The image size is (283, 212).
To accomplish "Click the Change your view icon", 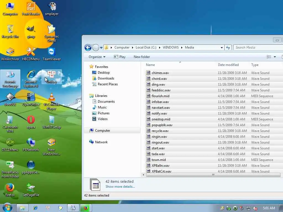I will (269, 57).
